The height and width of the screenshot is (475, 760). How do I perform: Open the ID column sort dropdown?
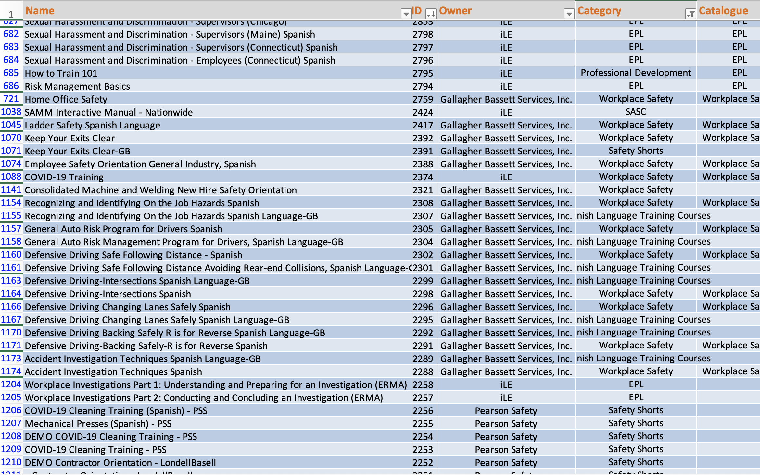click(x=431, y=14)
